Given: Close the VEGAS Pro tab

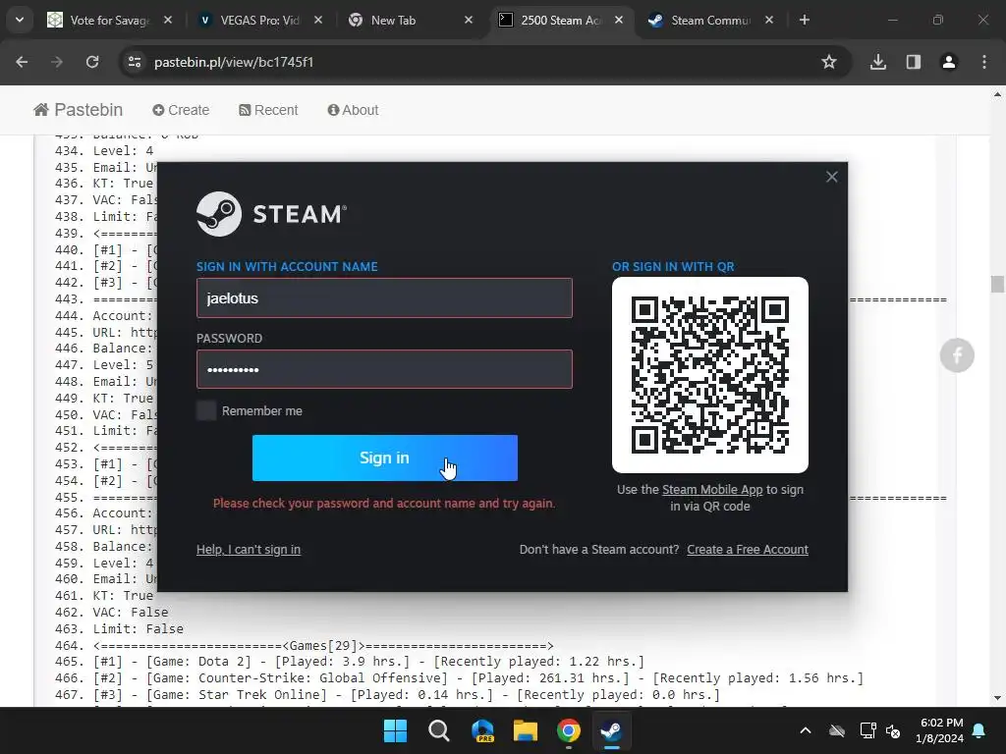Looking at the screenshot, I should pos(318,20).
